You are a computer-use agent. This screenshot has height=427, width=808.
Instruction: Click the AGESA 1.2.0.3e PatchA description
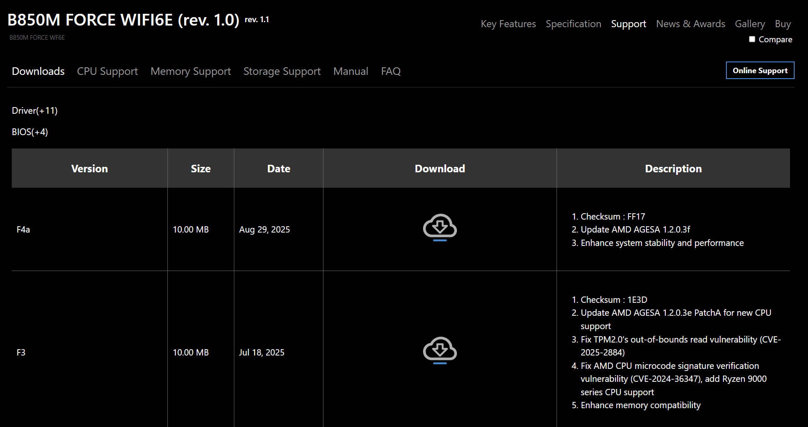(x=676, y=320)
